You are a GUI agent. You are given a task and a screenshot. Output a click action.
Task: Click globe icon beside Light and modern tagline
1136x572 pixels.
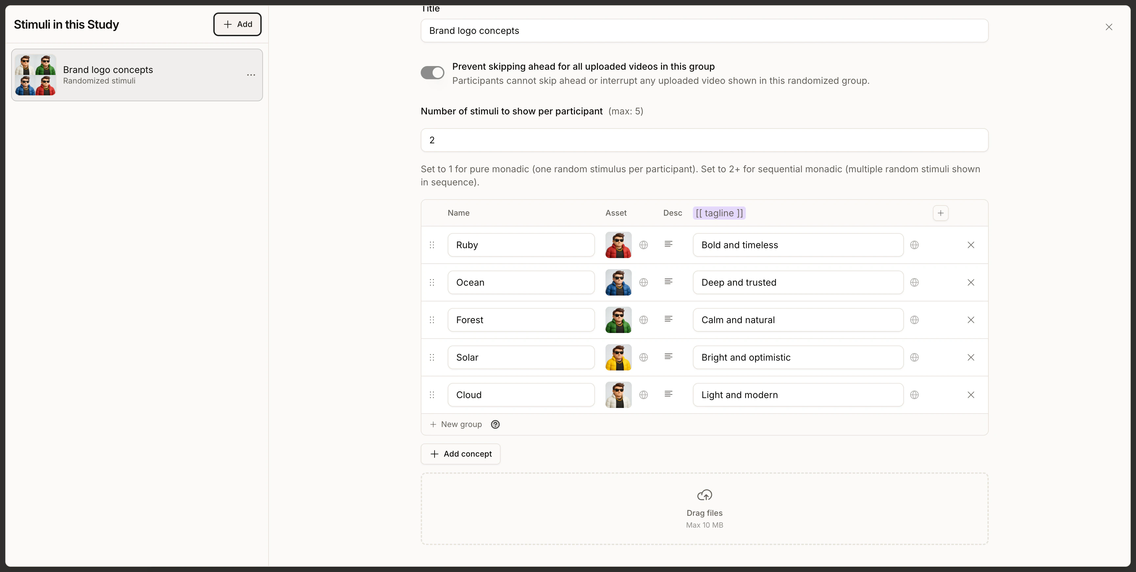(x=914, y=395)
